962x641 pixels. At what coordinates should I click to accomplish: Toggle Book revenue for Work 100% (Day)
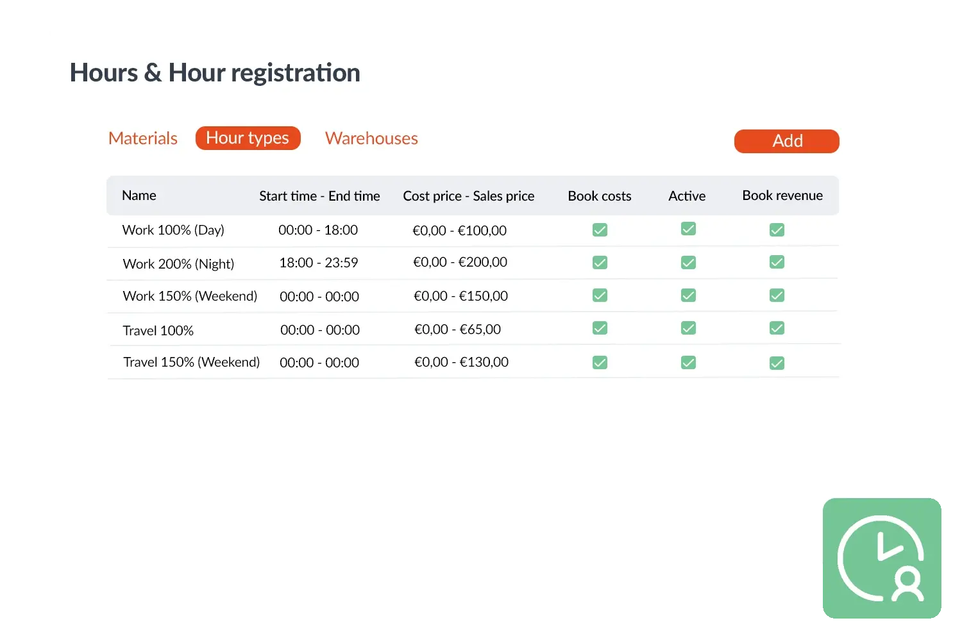[x=777, y=229]
